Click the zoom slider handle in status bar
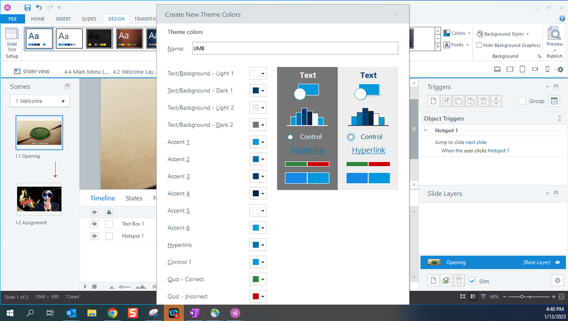The image size is (568, 321). tap(521, 297)
